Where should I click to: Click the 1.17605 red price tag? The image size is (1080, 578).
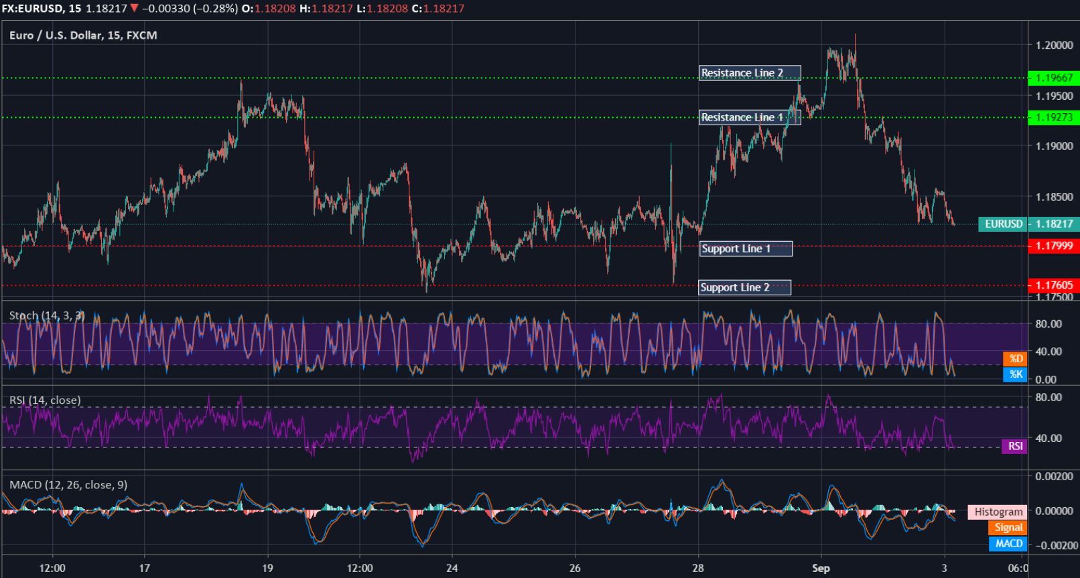click(x=1053, y=285)
